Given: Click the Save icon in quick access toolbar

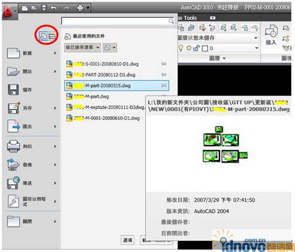Looking at the screenshot, I should point(44,8).
